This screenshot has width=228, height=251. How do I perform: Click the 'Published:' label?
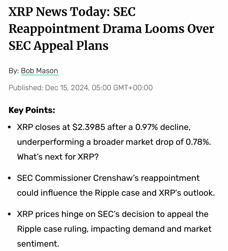click(25, 88)
